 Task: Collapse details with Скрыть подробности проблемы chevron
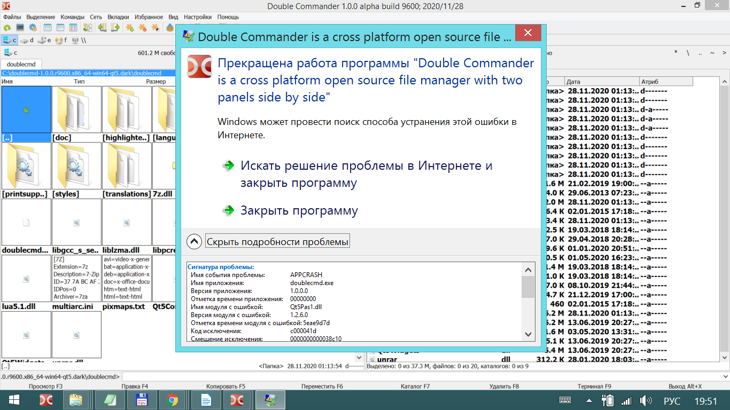tap(194, 242)
